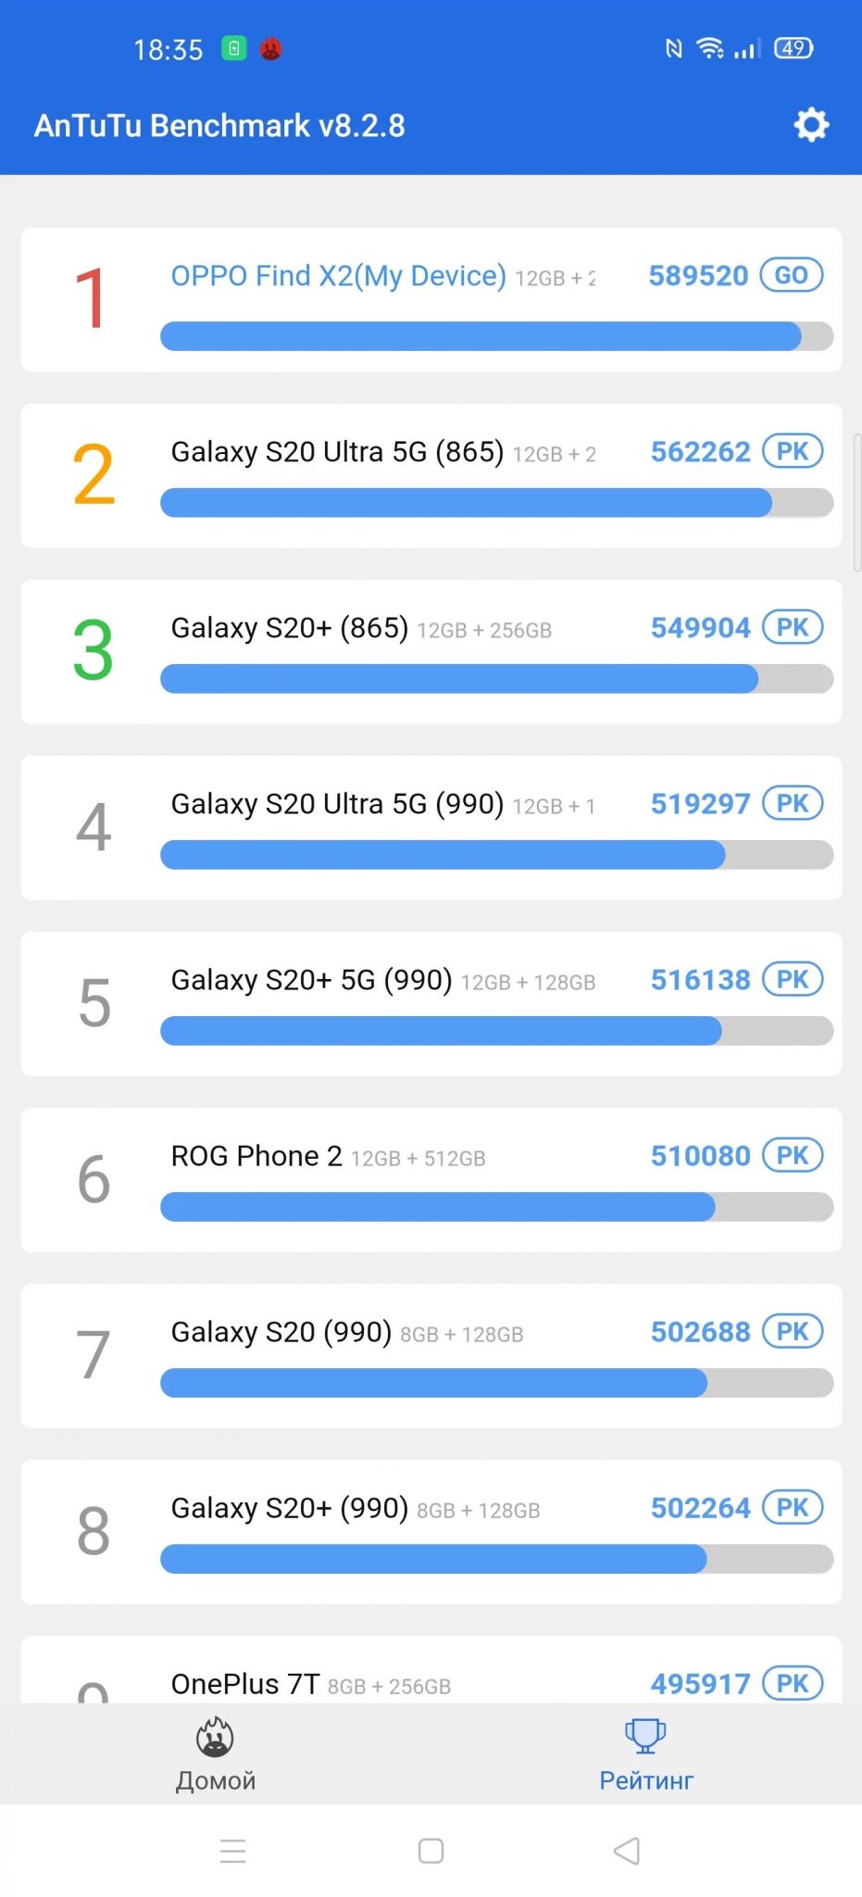Tap the red bug notification icon
The image size is (862, 1897).
coord(270,48)
